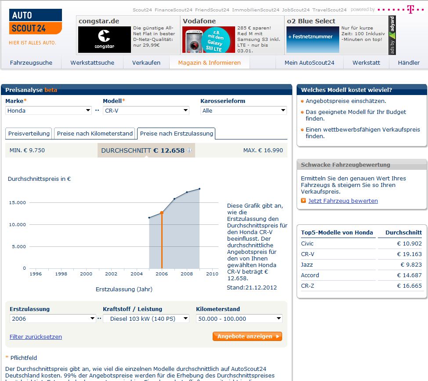Click the o2 Blue Select ad headline
This screenshot has height=381, width=428.
coord(311,21)
